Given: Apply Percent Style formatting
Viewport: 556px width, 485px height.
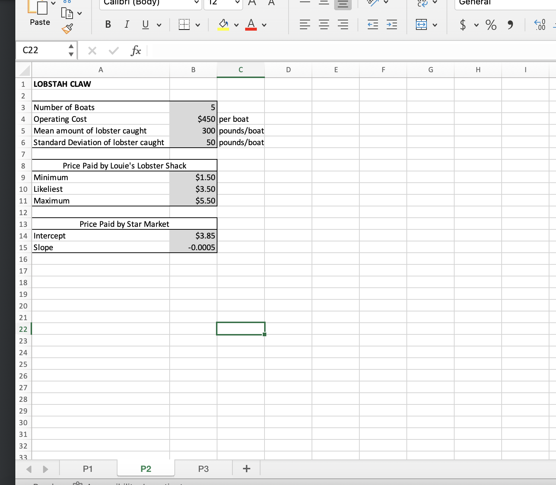Looking at the screenshot, I should pyautogui.click(x=491, y=25).
